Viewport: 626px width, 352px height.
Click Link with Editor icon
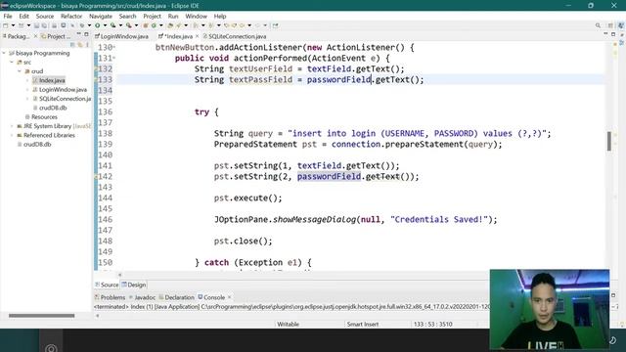click(80, 44)
